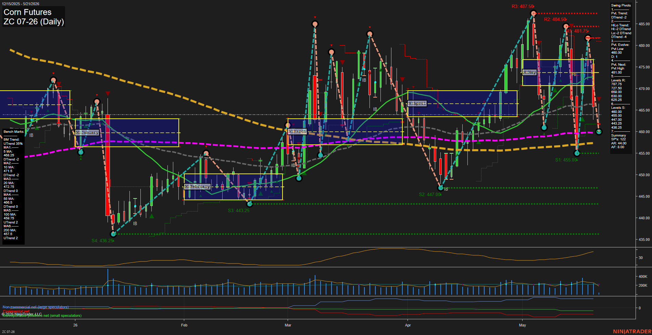Click the 'ZC 07-26 (Daily)' contract label

coord(34,22)
